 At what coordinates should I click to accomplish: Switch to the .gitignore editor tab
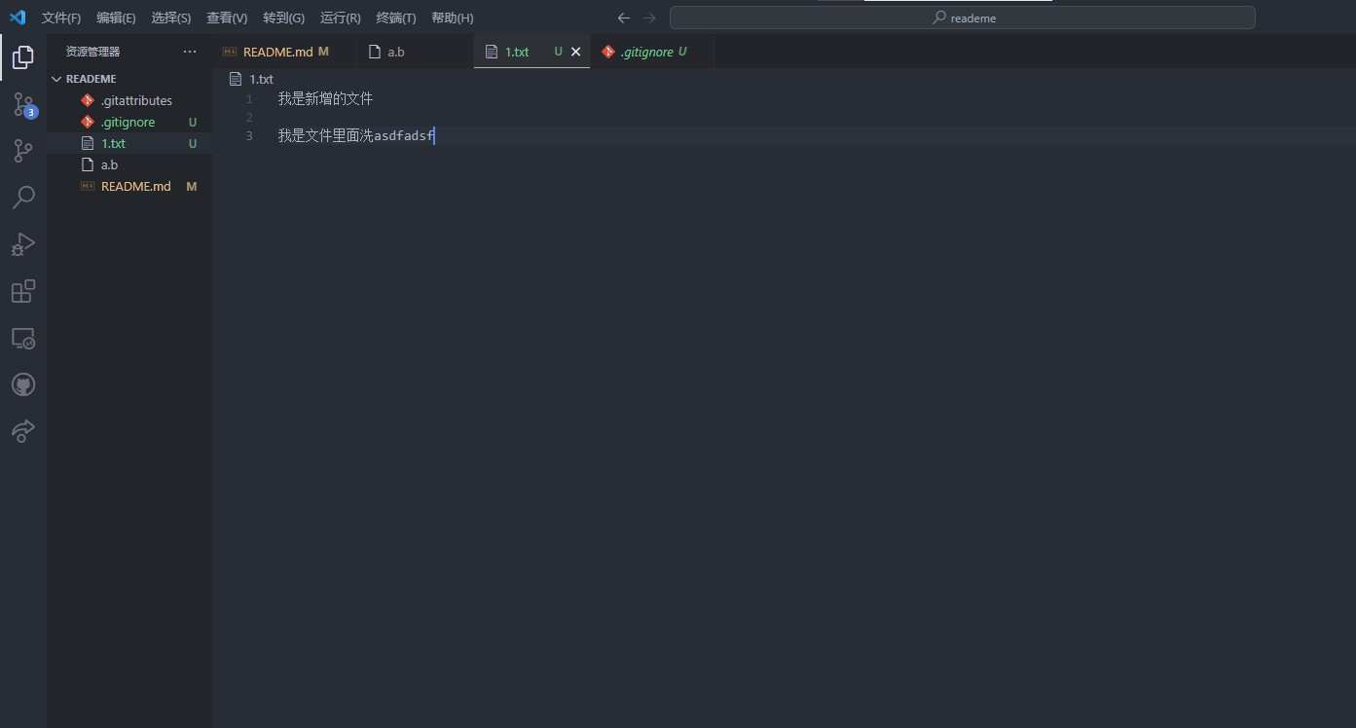(646, 52)
